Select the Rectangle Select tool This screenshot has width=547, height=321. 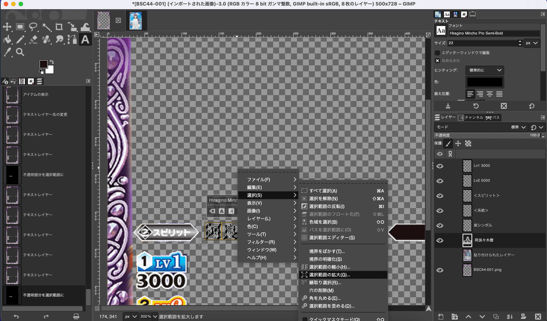click(x=20, y=27)
